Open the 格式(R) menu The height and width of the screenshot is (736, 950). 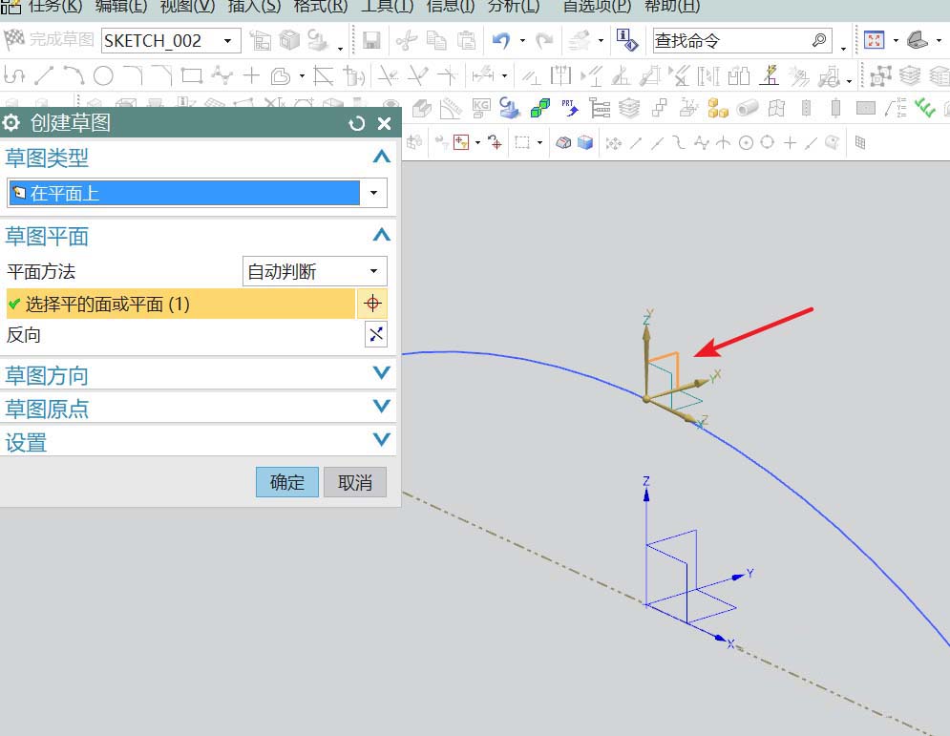tap(321, 7)
